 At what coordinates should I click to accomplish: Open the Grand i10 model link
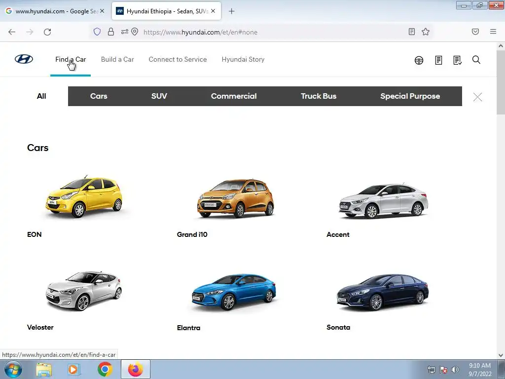click(x=192, y=234)
